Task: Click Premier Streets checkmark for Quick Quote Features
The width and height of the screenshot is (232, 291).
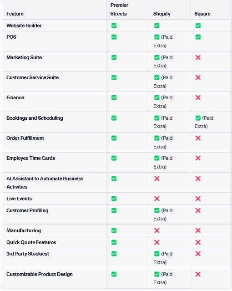Action: [114, 242]
